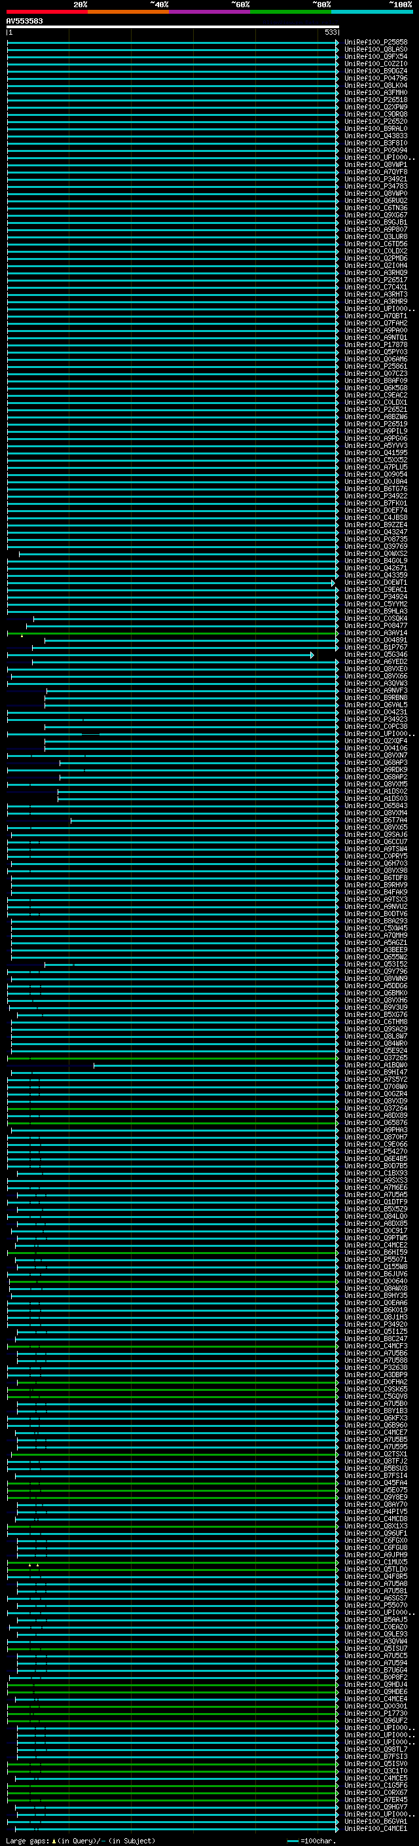Click the green alignment bar for A3AV14

tap(172, 633)
